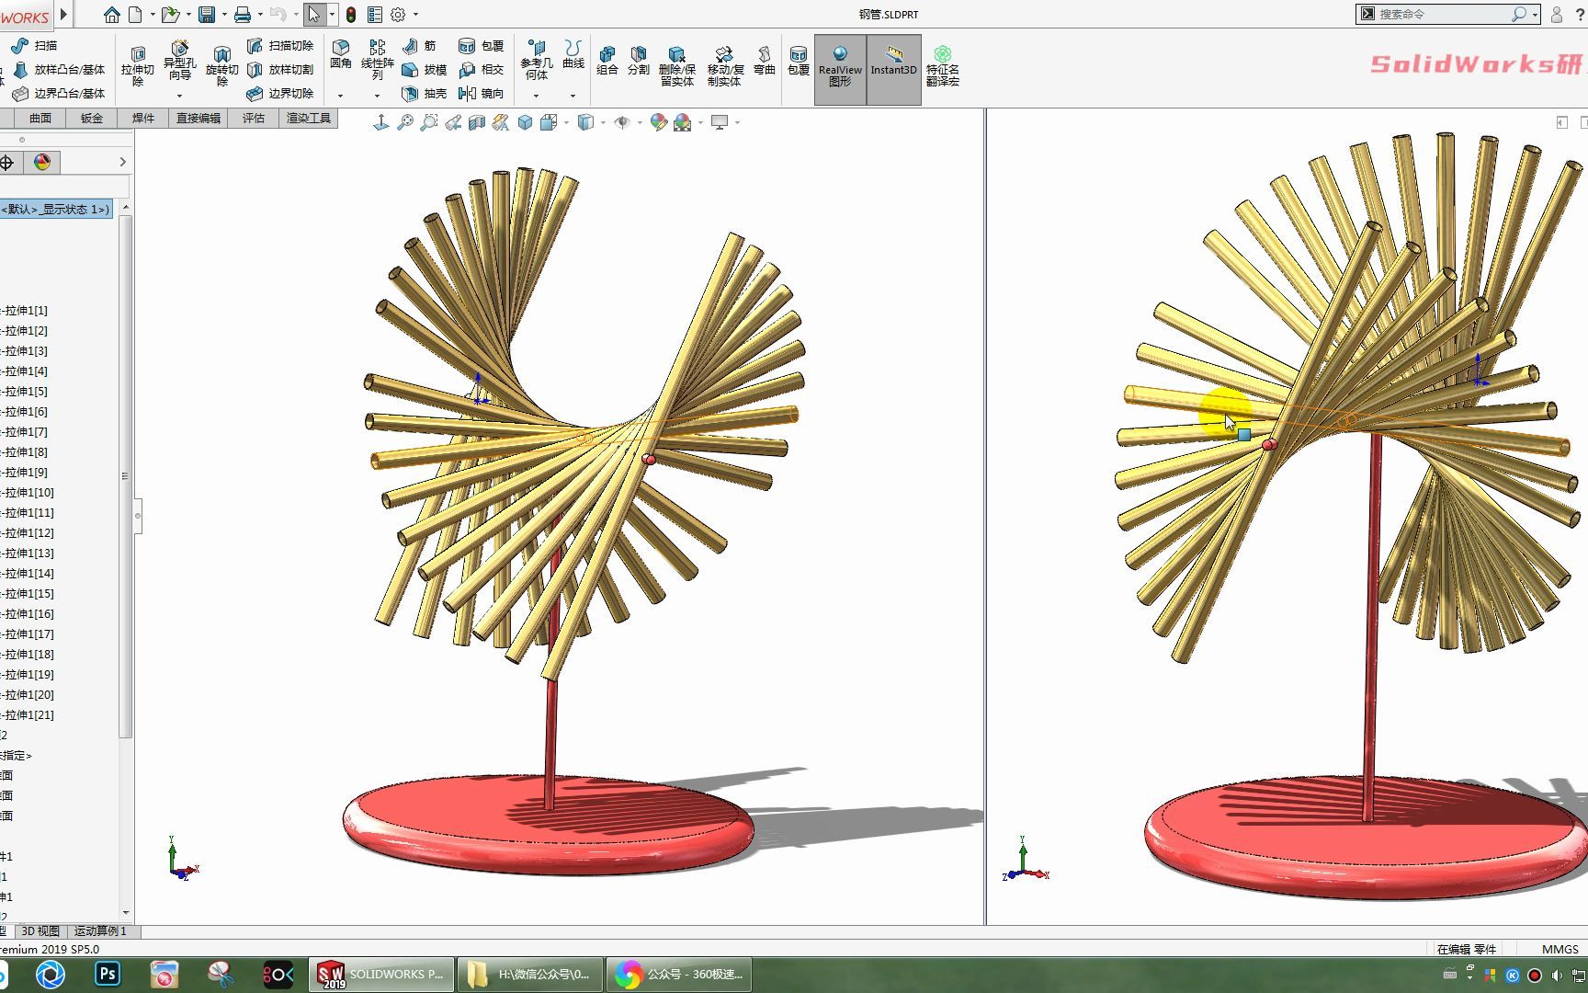The height and width of the screenshot is (993, 1588).
Task: Click the 弯曲 flex tool
Action: [x=765, y=61]
